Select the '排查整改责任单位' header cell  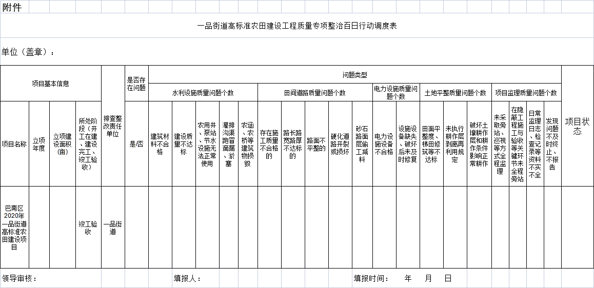point(113,126)
